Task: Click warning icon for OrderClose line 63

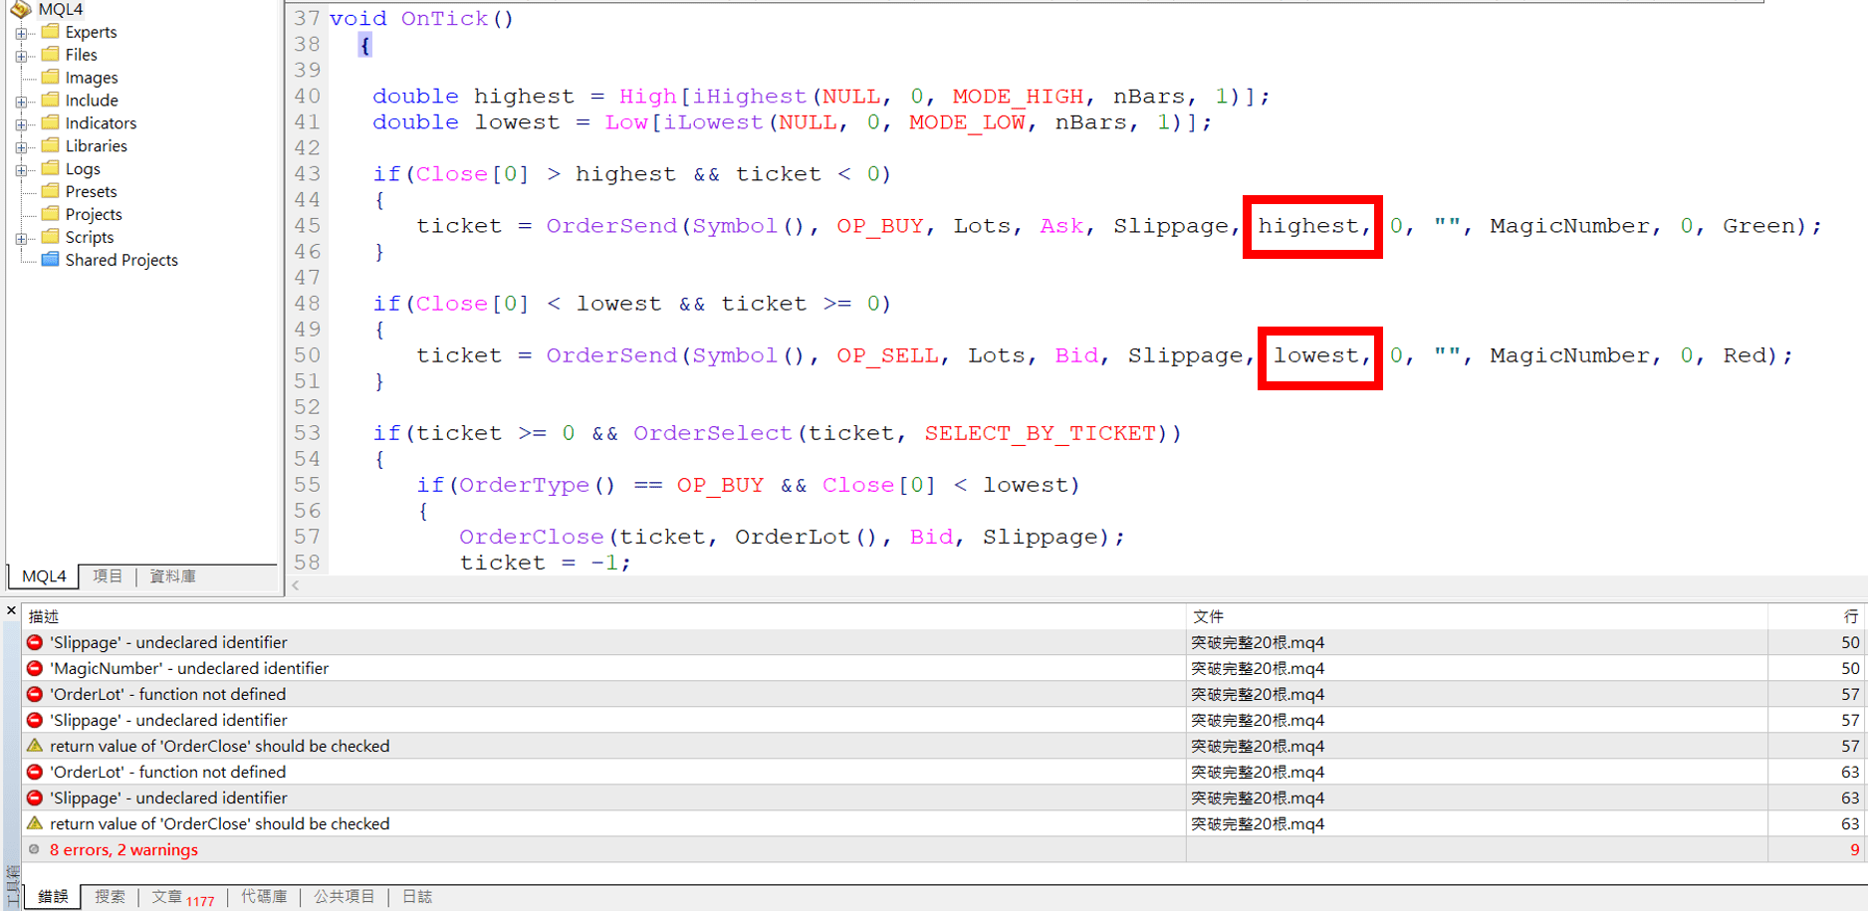Action: point(35,823)
